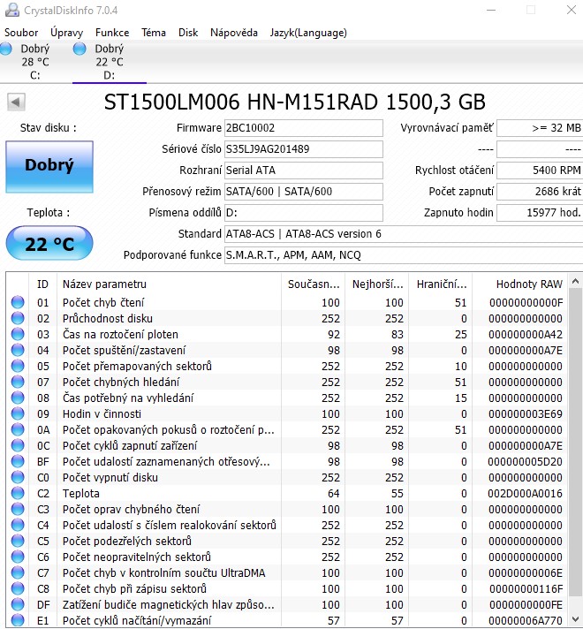Image resolution: width=583 pixels, height=629 pixels.
Task: Open the Funkce menu
Action: click(x=112, y=33)
